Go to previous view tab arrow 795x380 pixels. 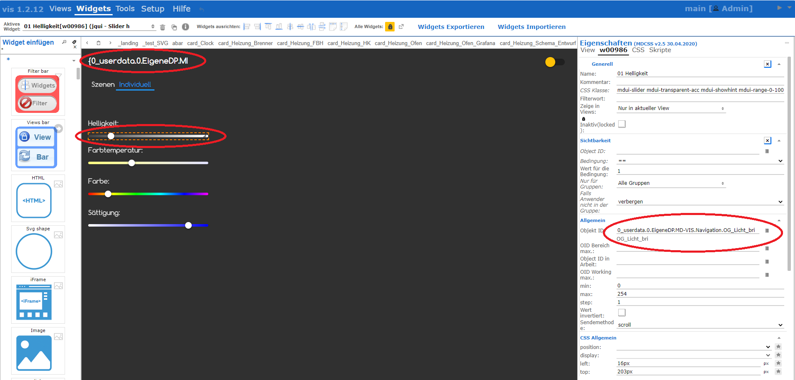coord(87,43)
